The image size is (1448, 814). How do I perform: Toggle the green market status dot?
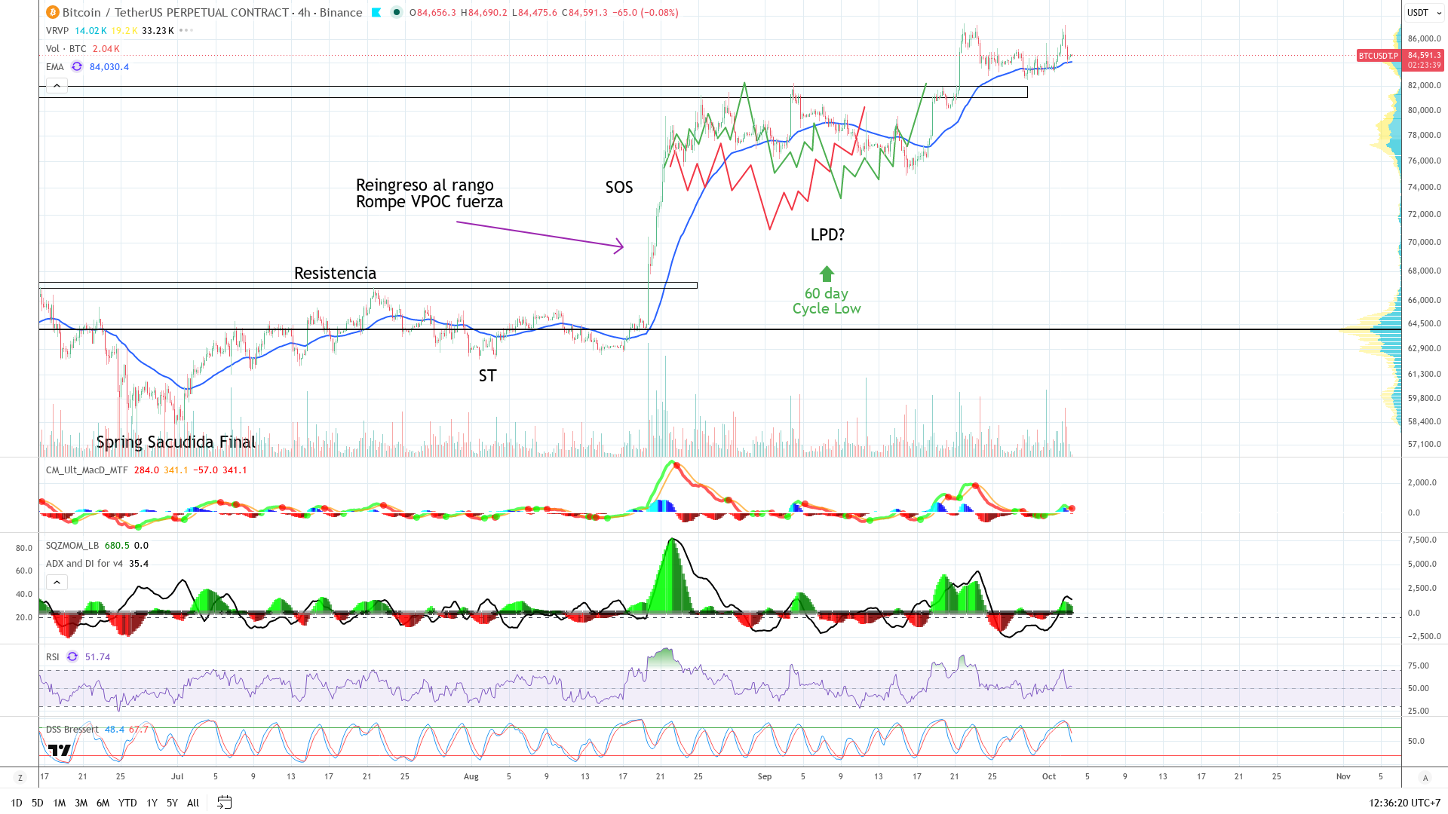(x=397, y=12)
